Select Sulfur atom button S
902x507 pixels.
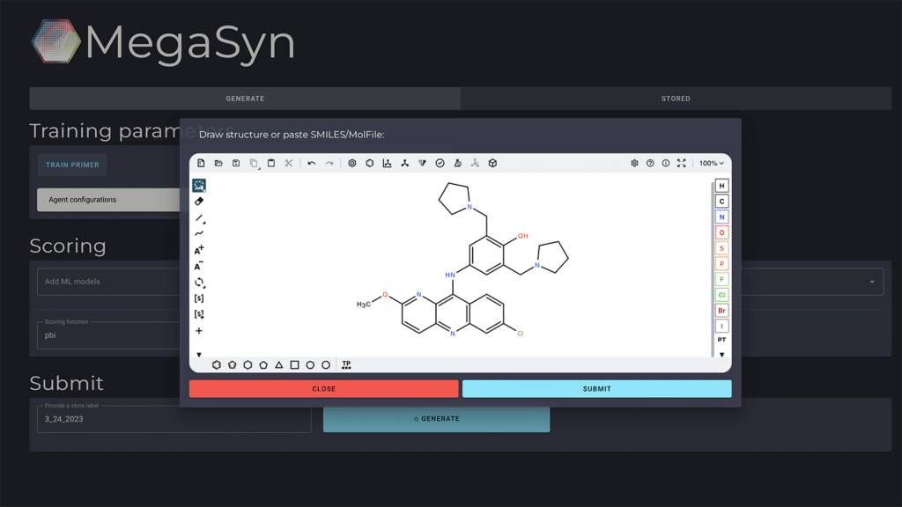pyautogui.click(x=722, y=248)
